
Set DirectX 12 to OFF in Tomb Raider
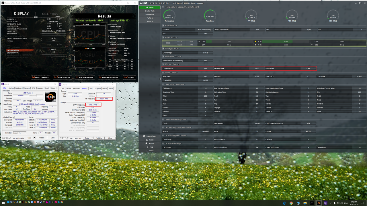(60, 19)
